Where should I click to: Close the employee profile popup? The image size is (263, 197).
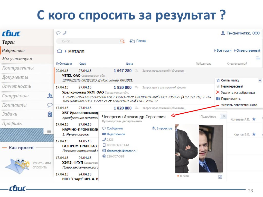(x=224, y=116)
